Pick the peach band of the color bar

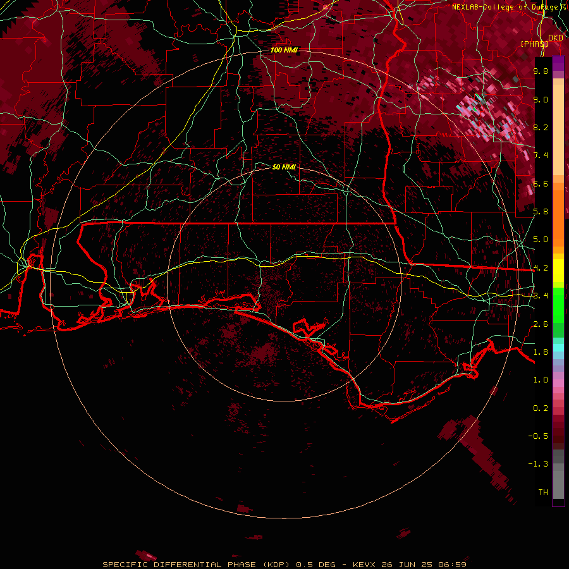pyautogui.click(x=558, y=130)
